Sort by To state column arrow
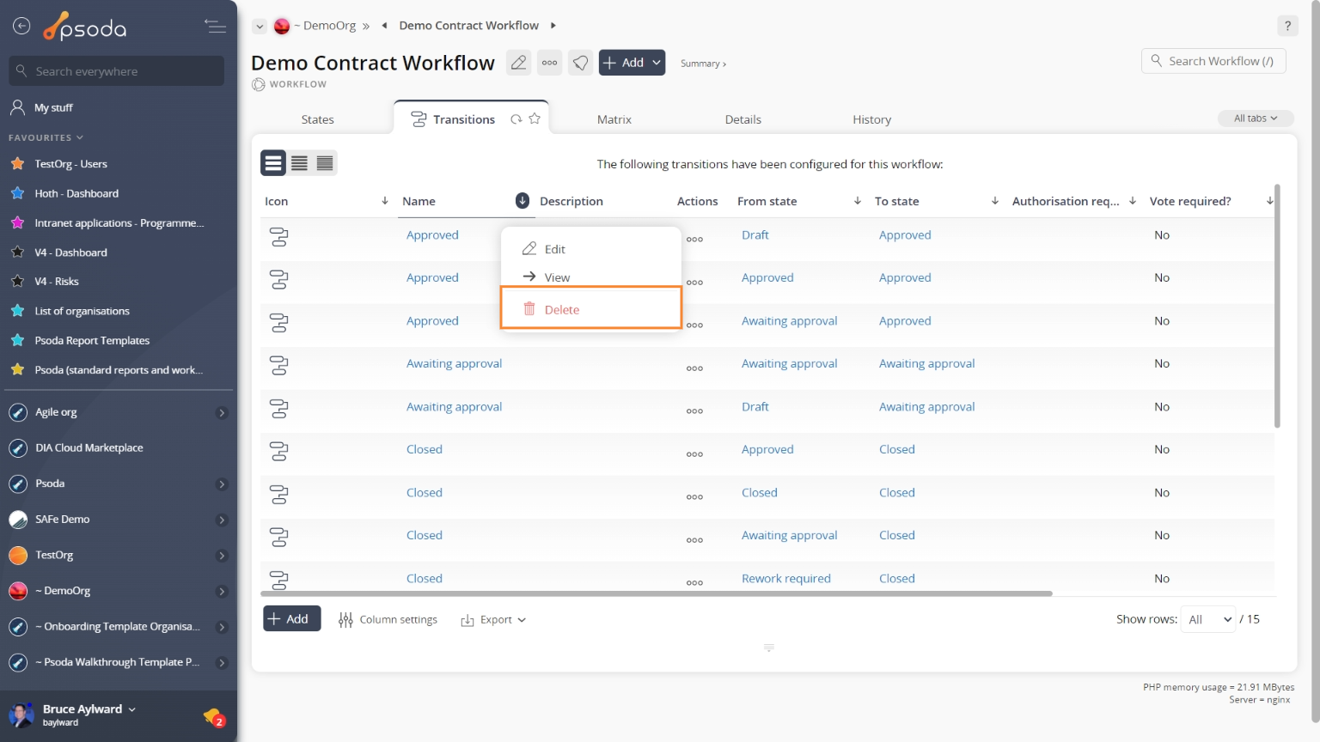Image resolution: width=1320 pixels, height=742 pixels. [x=994, y=201]
